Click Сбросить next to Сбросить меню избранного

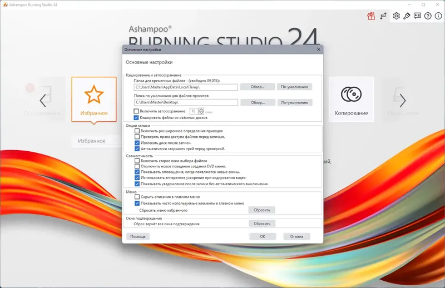point(261,210)
